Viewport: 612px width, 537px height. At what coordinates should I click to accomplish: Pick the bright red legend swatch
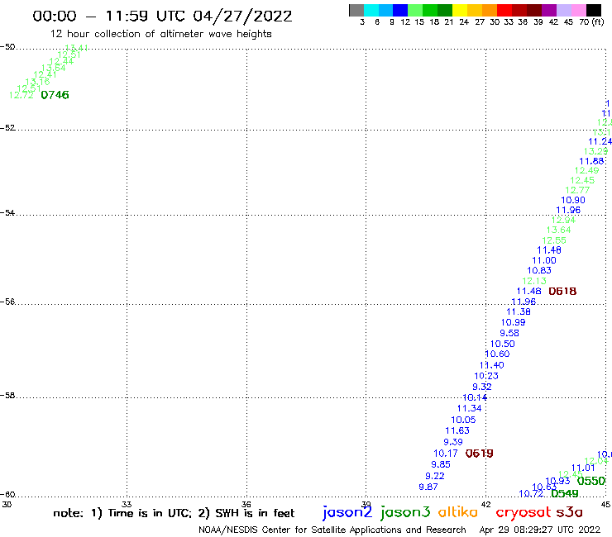coord(504,10)
